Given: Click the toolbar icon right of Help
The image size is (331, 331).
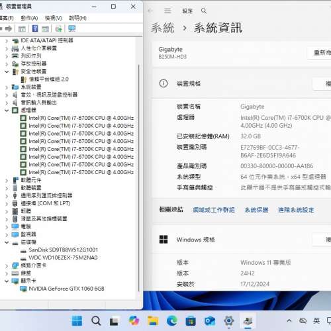Looking at the screenshot, I should [x=45, y=28].
